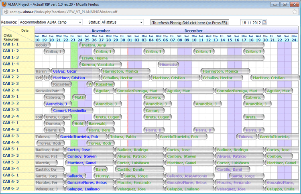301x194 pixels.
Task: Open the Resource dropdown
Action: (x=50, y=22)
